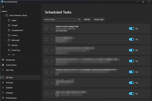The height and width of the screenshot is (101, 152).
Task: Tick the Adobe Acrobat Update Task checkbox
Action: [x=46, y=29]
